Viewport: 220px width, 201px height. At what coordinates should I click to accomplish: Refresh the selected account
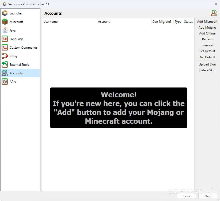[x=207, y=39]
